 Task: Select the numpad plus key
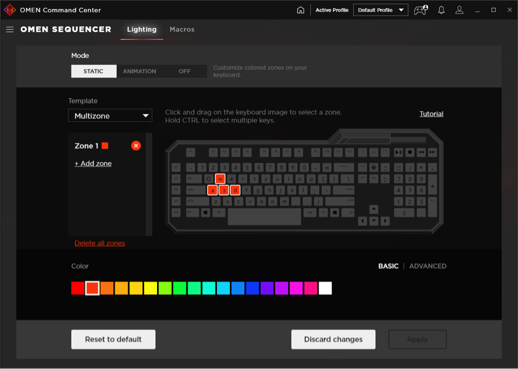click(x=432, y=186)
